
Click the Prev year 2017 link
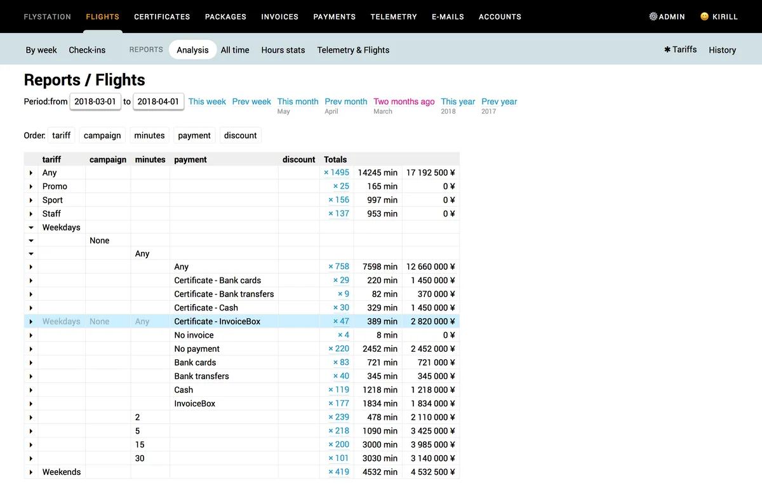pyautogui.click(x=499, y=101)
